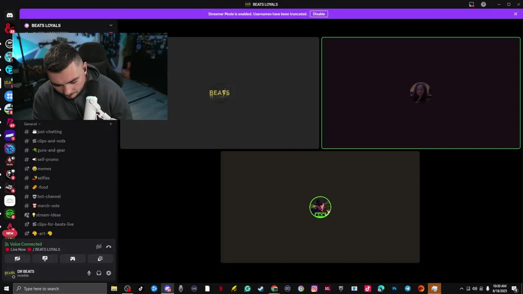Open server with red 33 badge
The height and width of the screenshot is (294, 523).
click(x=10, y=29)
